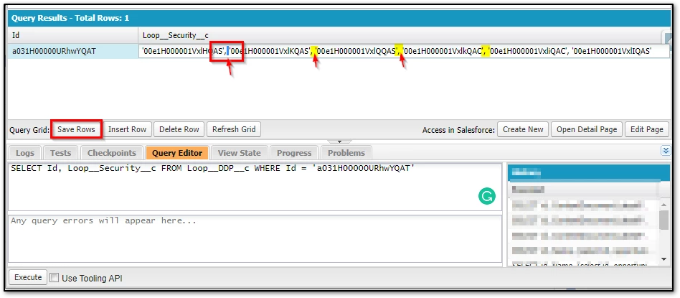Click the Query Results title bar
The image size is (680, 298).
339,18
